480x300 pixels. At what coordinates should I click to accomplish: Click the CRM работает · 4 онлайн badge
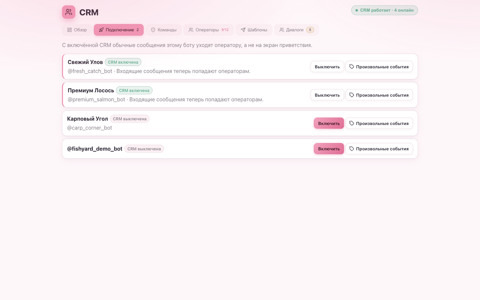click(x=384, y=10)
